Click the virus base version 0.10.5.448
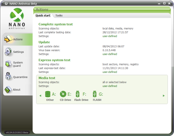The width and height of the screenshot is (174, 136). (109, 50)
